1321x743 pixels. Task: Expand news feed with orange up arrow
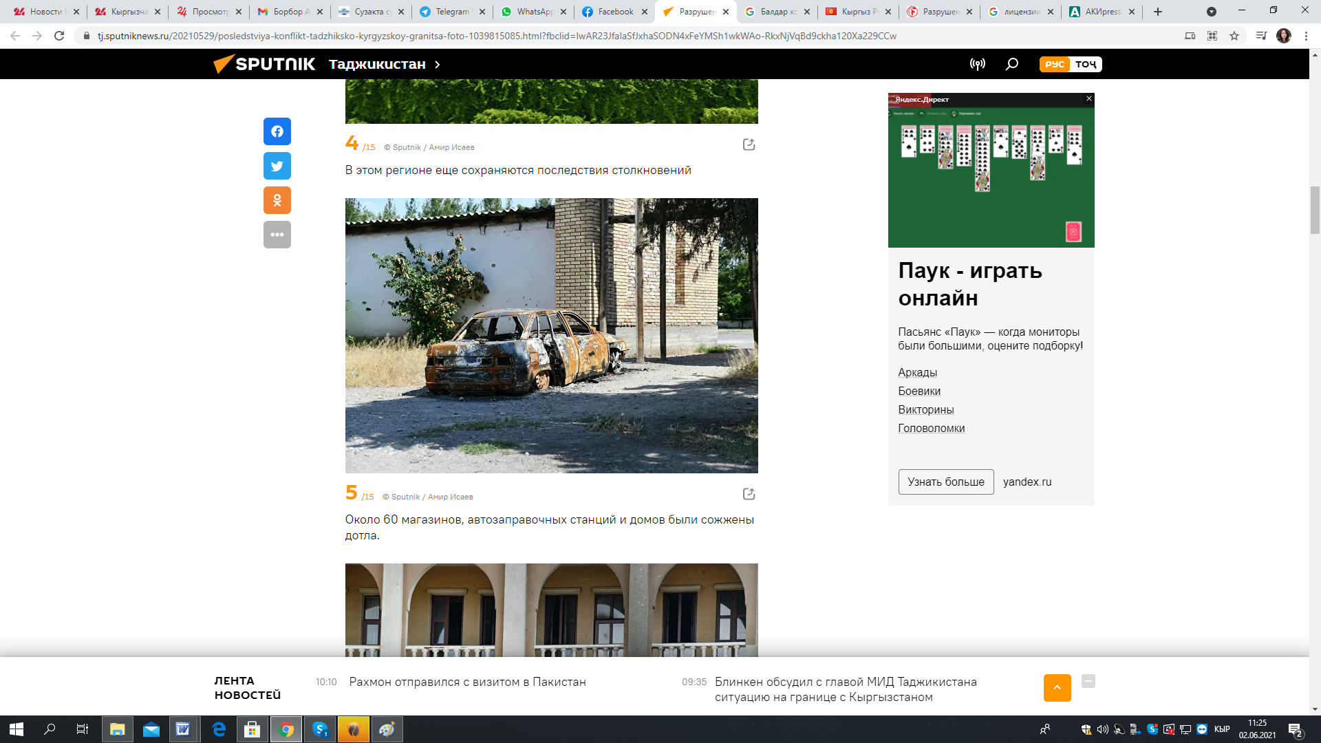click(x=1057, y=687)
